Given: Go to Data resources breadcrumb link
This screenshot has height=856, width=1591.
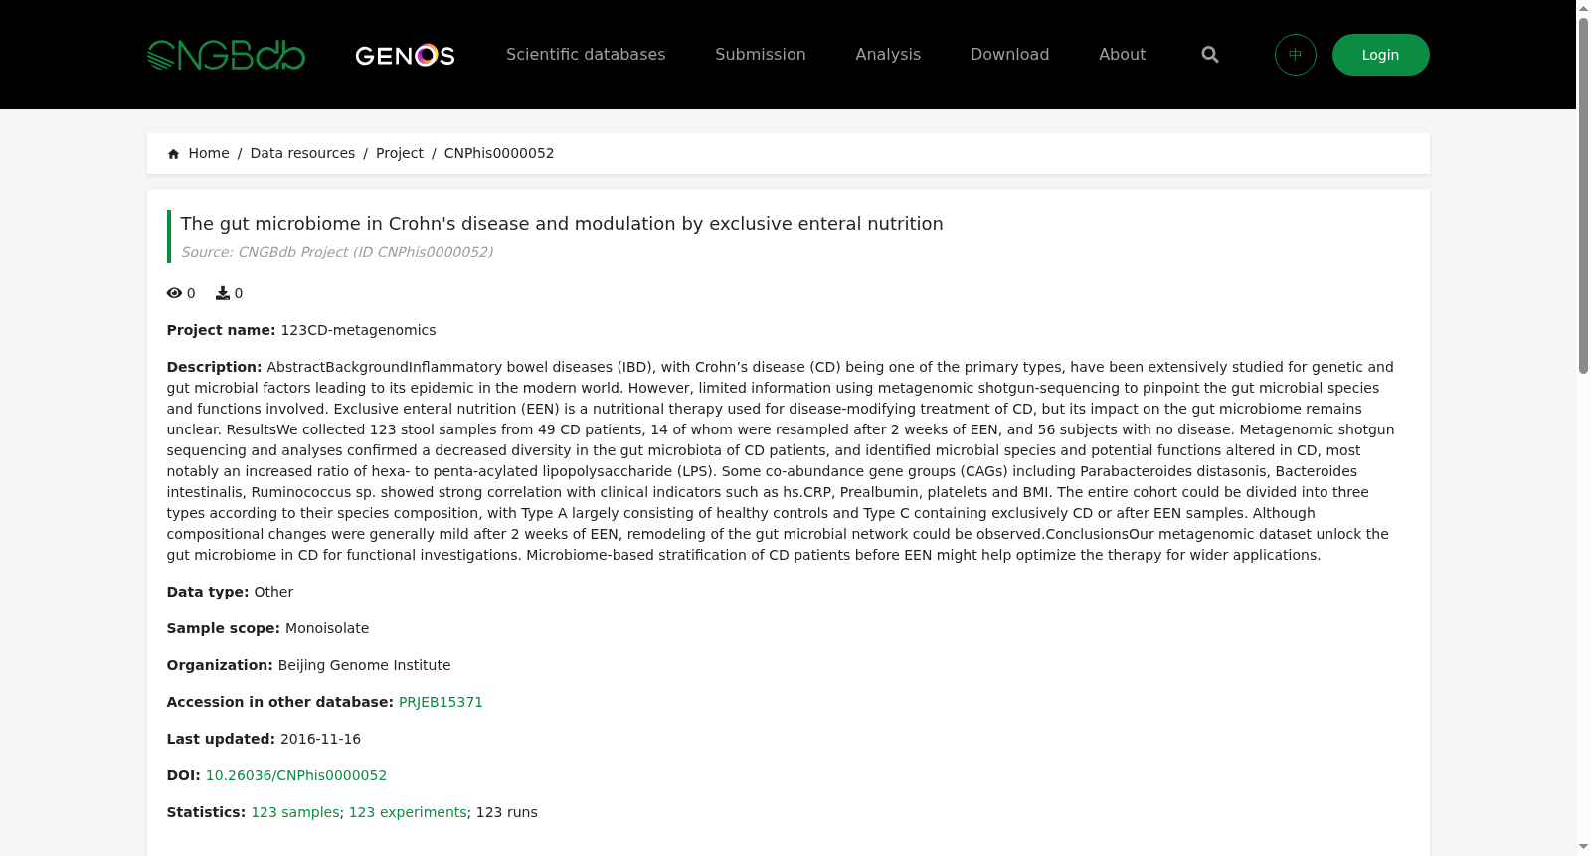Looking at the screenshot, I should point(302,153).
